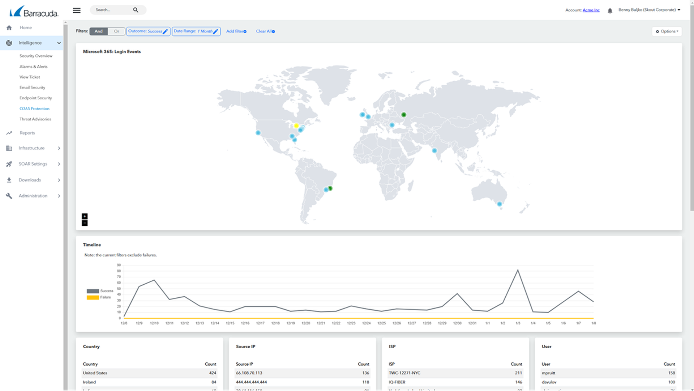The width and height of the screenshot is (694, 391).
Task: Click the Infrastructure building icon
Action: click(x=9, y=148)
